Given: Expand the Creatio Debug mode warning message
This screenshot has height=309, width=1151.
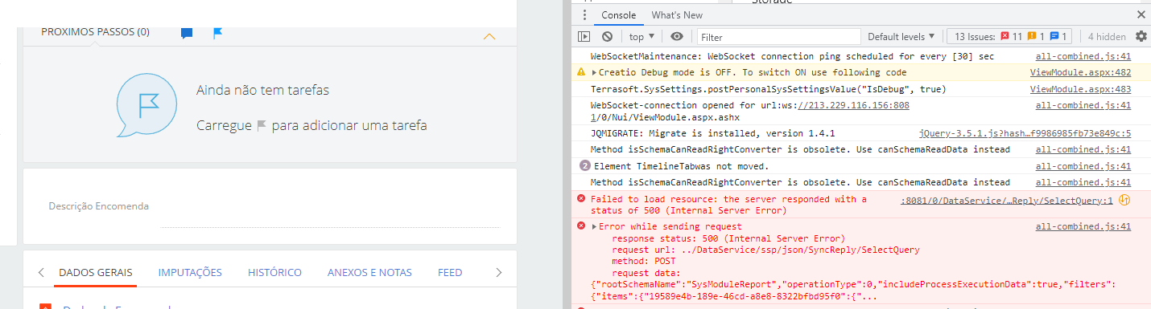Looking at the screenshot, I should pos(594,72).
